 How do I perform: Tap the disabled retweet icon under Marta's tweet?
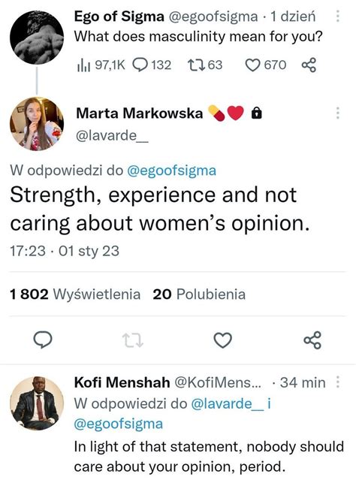pos(133,340)
